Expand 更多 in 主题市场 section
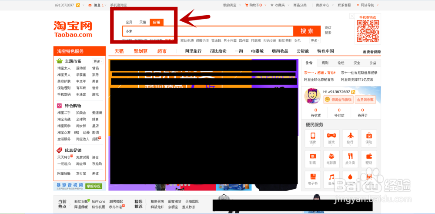The height and width of the screenshot is (214, 435). [x=97, y=61]
